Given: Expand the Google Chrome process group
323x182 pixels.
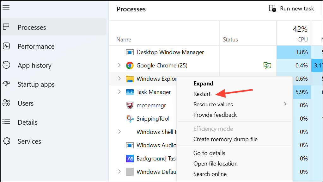Looking at the screenshot, I should tap(119, 65).
